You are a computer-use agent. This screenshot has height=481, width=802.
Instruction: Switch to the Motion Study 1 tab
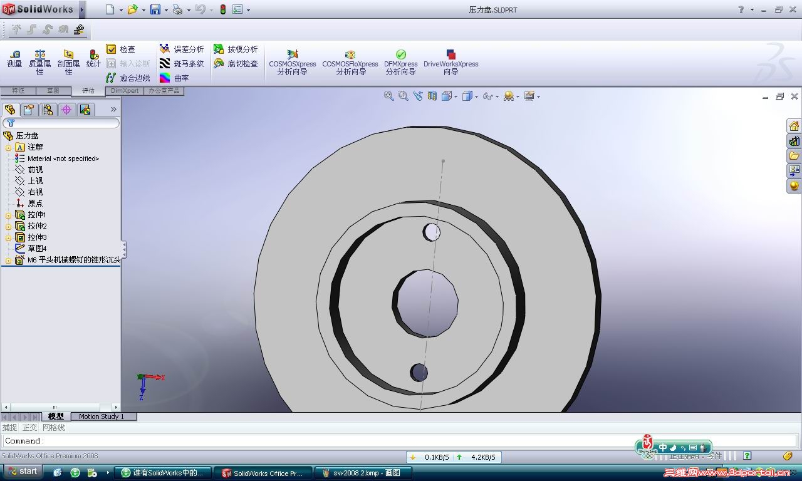[102, 416]
